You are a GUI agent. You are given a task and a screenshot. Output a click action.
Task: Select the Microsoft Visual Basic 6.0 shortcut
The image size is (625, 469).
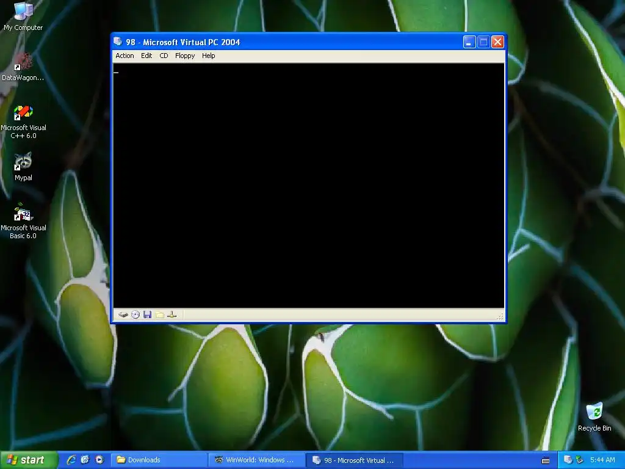click(23, 221)
